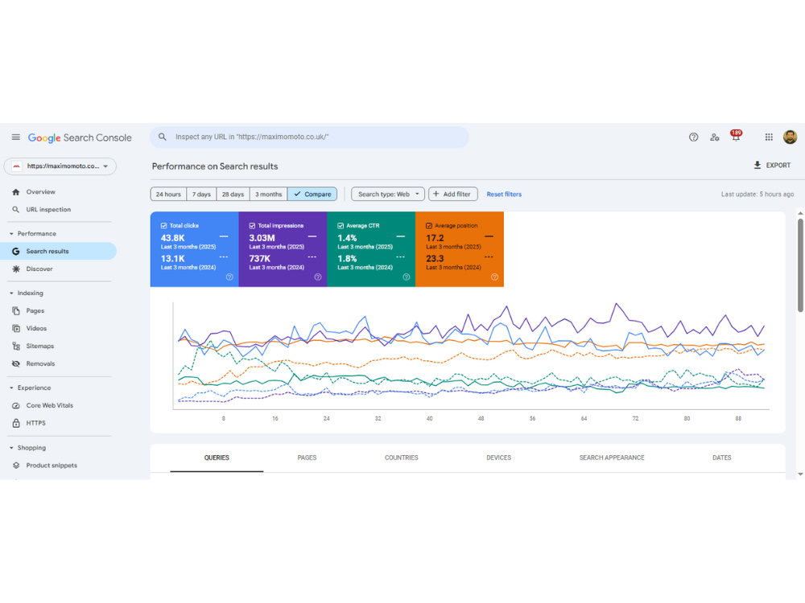
Task: Click the Inspect any URL search field
Action: click(x=309, y=137)
